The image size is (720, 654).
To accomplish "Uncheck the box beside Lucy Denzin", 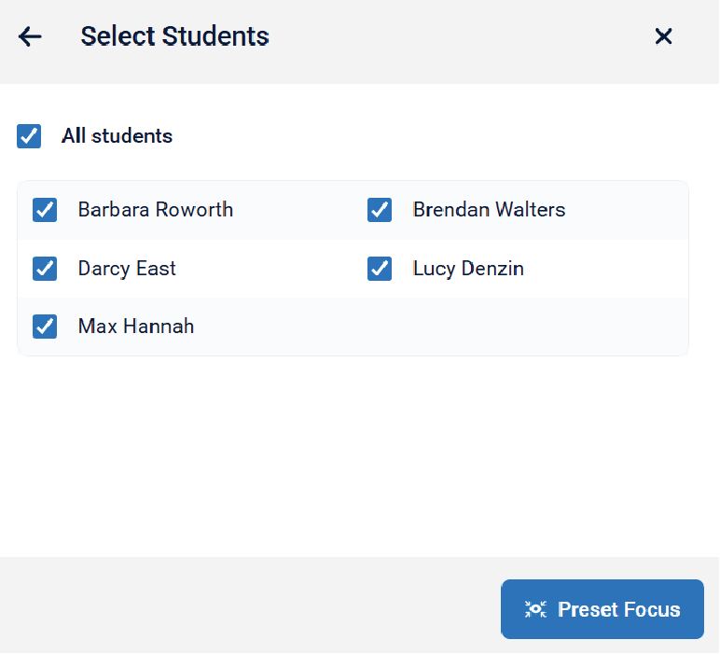I will pyautogui.click(x=380, y=269).
